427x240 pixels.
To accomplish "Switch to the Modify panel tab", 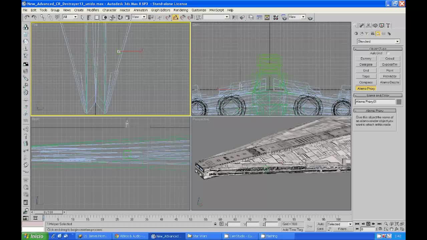I will coord(362,25).
